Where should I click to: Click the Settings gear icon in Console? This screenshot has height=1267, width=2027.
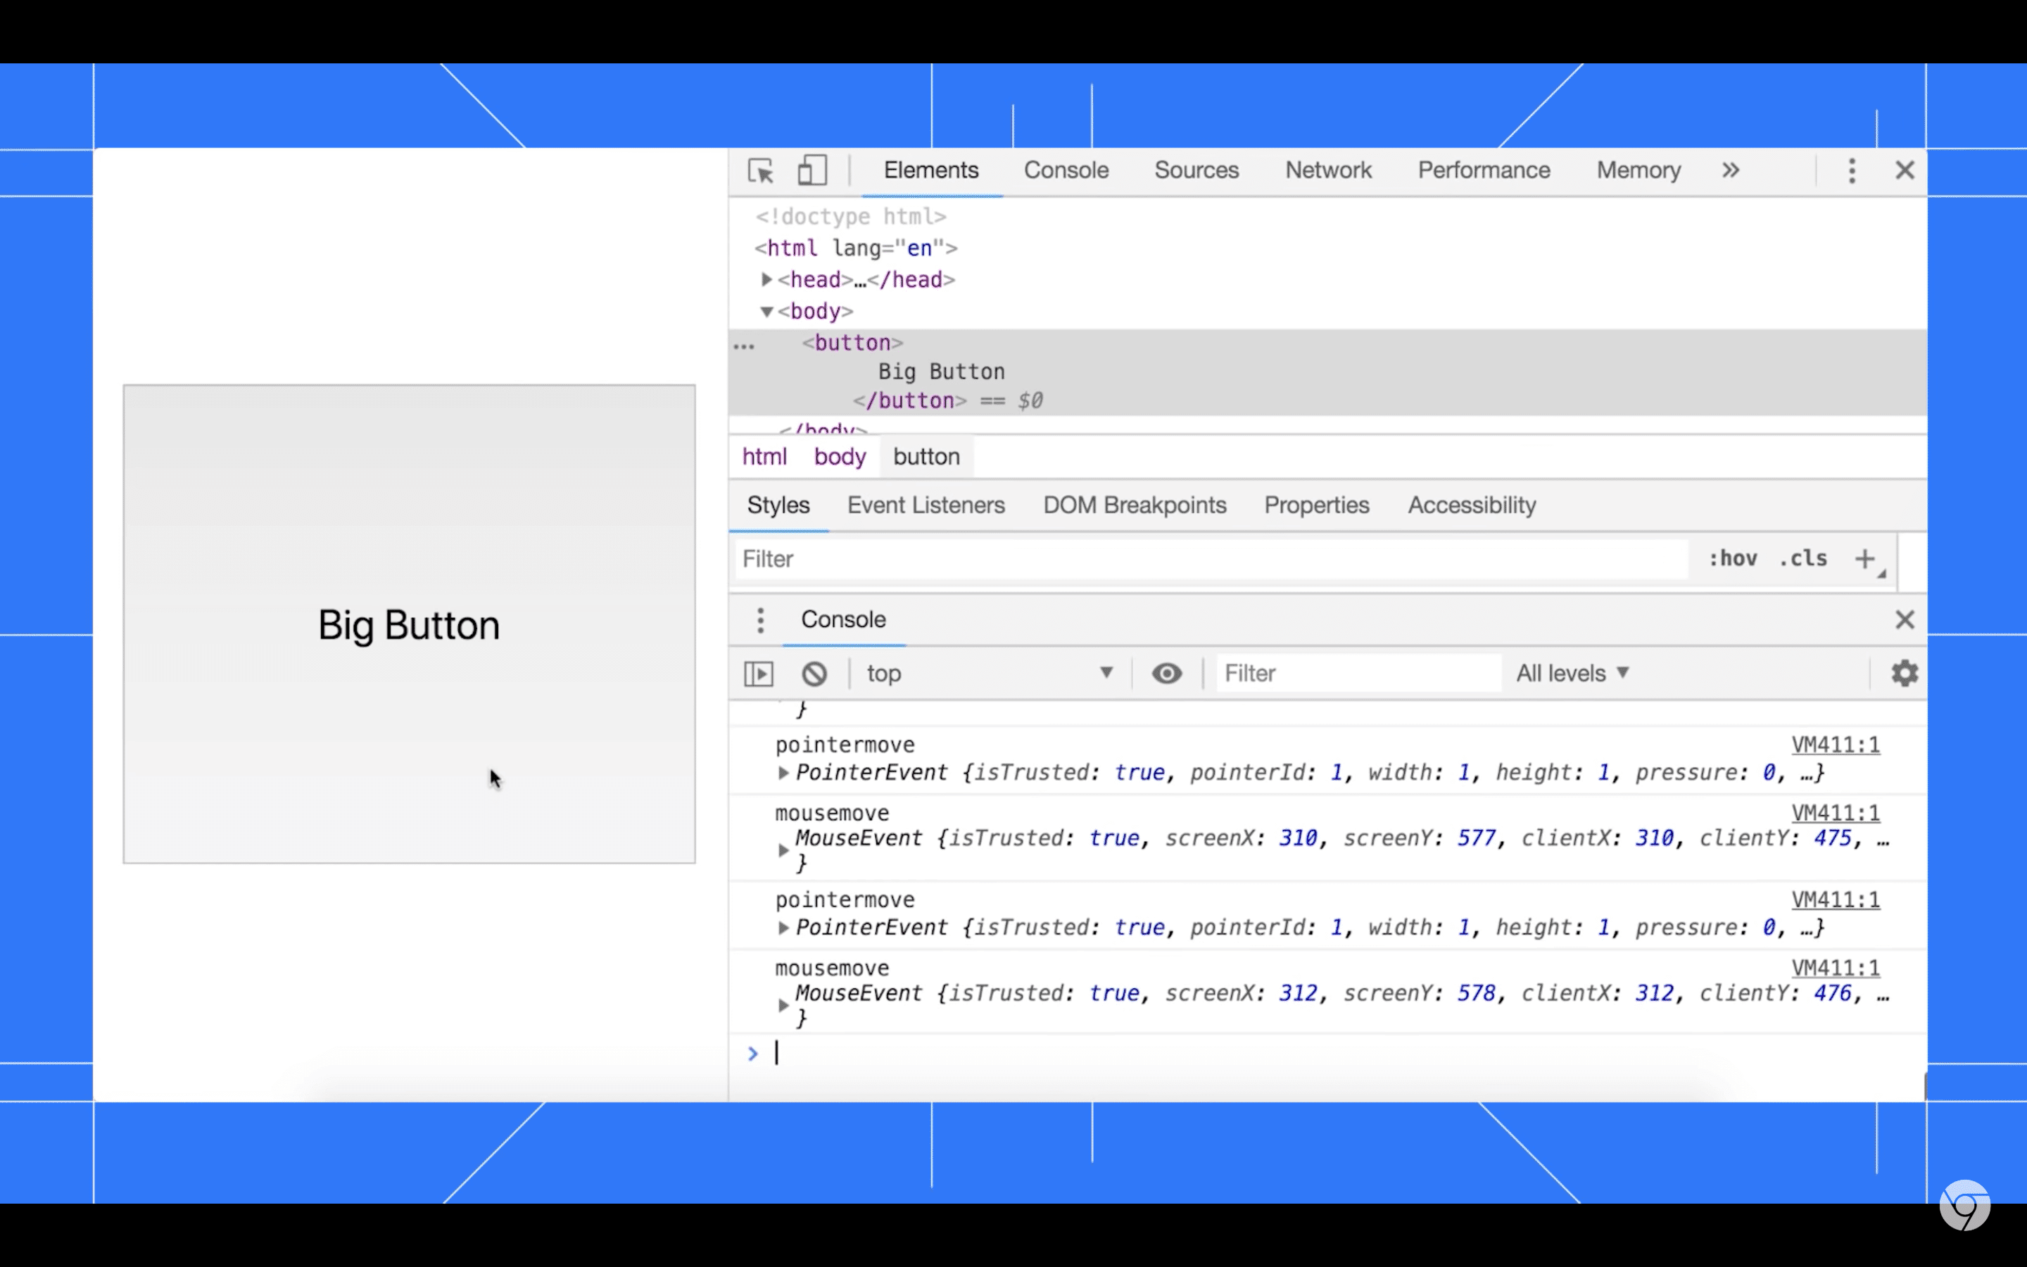(1905, 673)
